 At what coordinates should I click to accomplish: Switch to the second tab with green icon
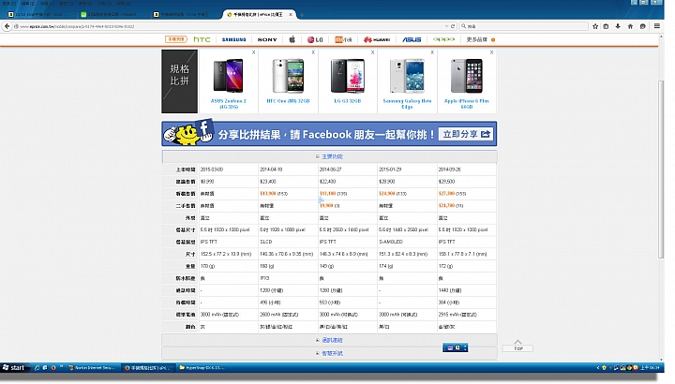[112, 15]
